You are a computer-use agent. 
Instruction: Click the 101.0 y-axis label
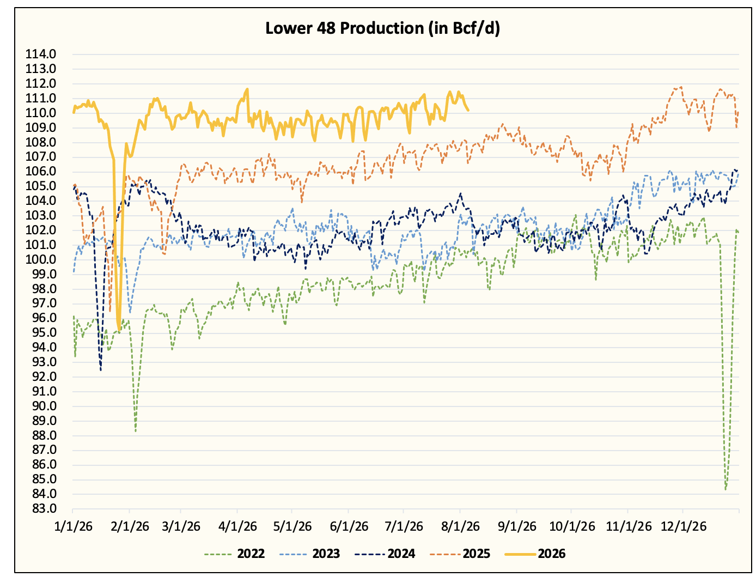(x=41, y=245)
